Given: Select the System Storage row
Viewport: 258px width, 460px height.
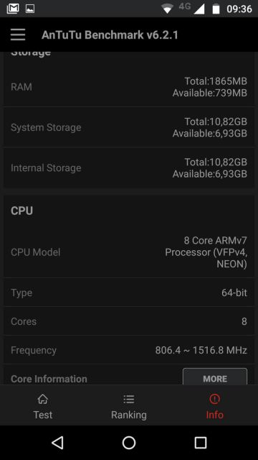Looking at the screenshot, I should [x=129, y=127].
